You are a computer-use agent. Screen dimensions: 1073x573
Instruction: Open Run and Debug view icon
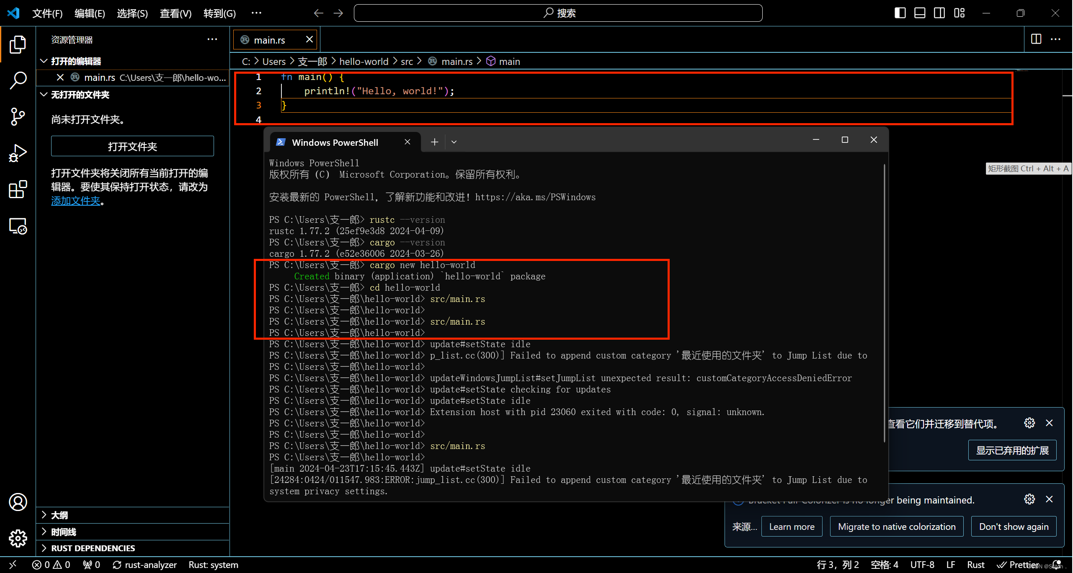18,153
